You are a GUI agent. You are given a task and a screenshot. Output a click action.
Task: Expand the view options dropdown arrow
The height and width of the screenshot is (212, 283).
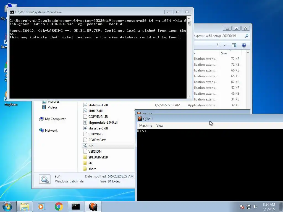(225, 45)
